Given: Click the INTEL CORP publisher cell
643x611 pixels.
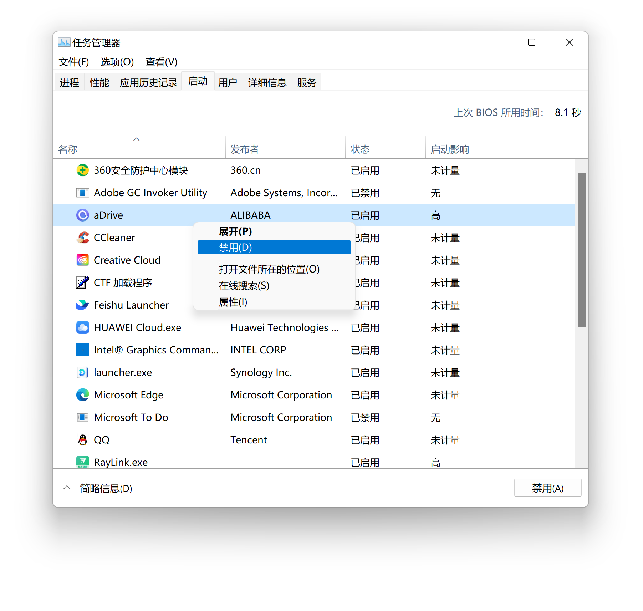Looking at the screenshot, I should click(258, 350).
